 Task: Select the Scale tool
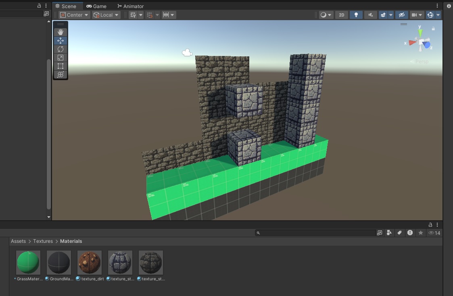[61, 58]
